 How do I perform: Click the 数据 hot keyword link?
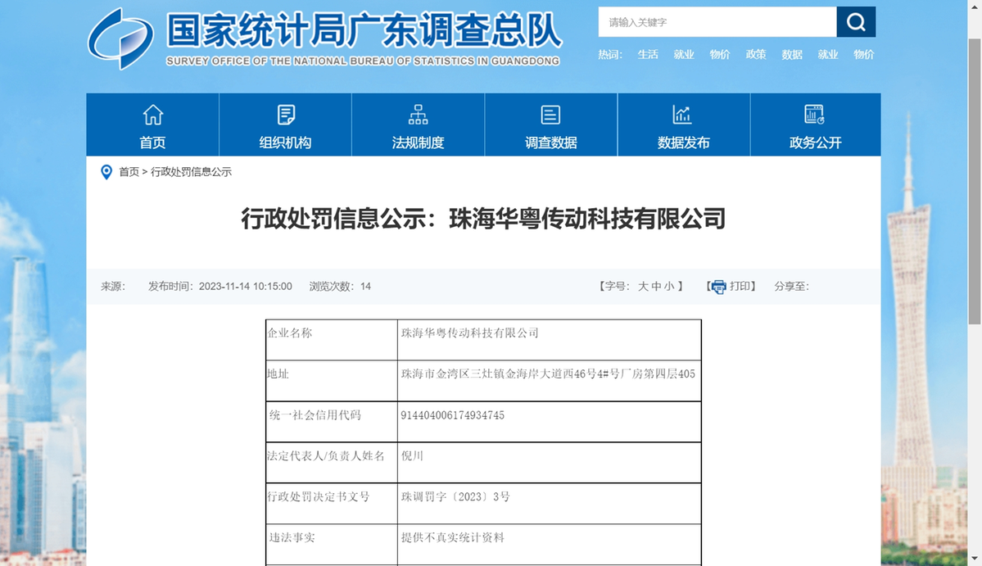pyautogui.click(x=792, y=55)
